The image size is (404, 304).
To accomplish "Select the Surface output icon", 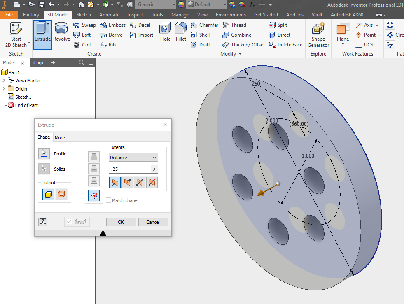I will [61, 195].
